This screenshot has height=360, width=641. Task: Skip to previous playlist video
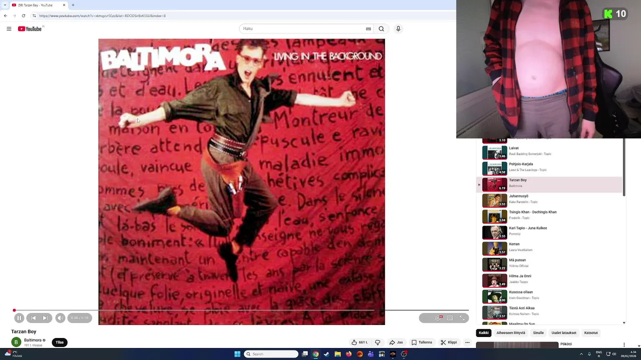pos(33,318)
